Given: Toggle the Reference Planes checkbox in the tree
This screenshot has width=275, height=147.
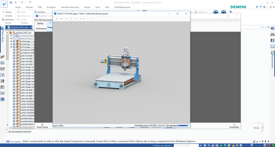Looking at the screenshot, I should pos(14,38).
